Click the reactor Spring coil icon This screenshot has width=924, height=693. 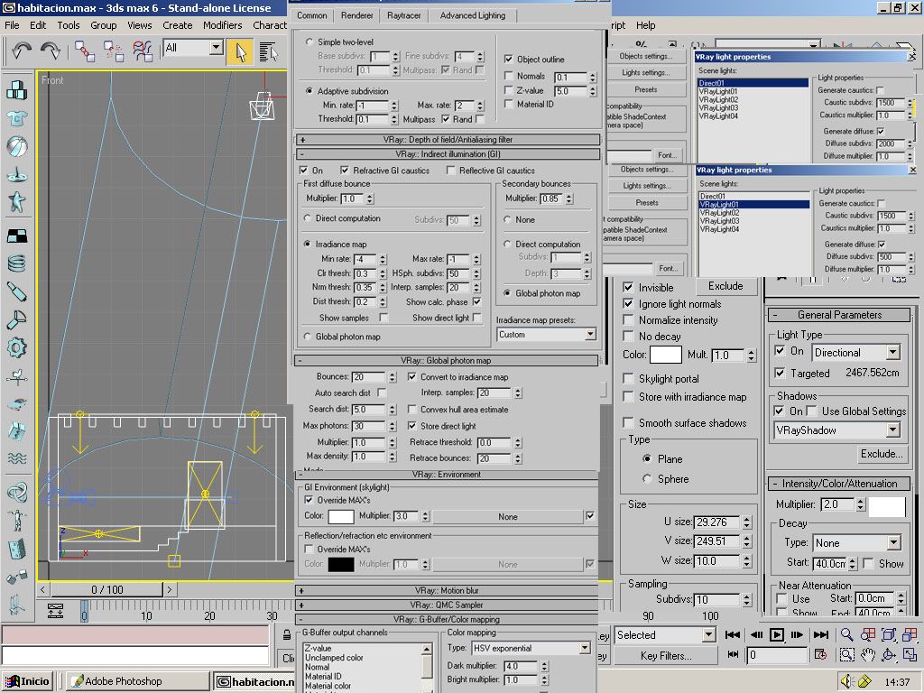(x=16, y=263)
